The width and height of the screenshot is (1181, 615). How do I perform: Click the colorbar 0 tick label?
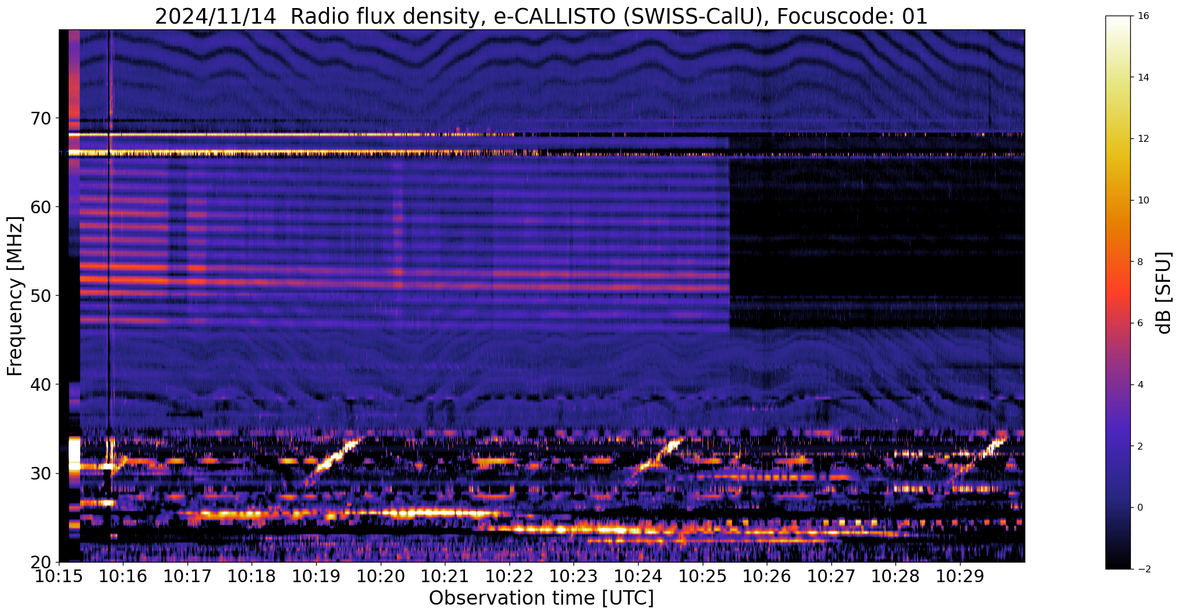tap(1139, 508)
